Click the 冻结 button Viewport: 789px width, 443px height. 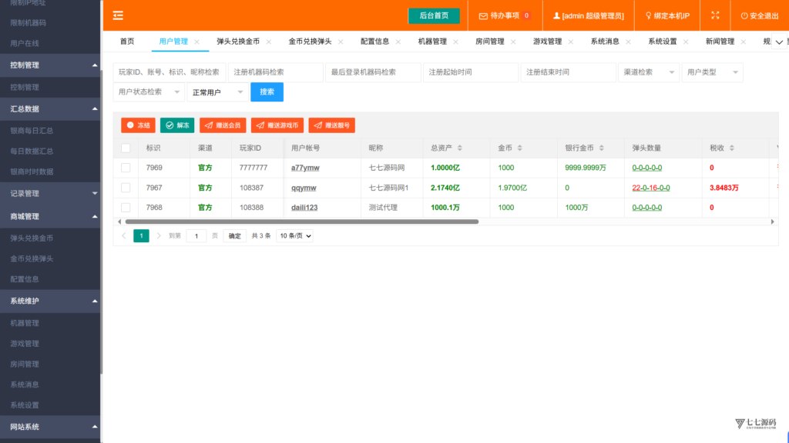pyautogui.click(x=139, y=125)
